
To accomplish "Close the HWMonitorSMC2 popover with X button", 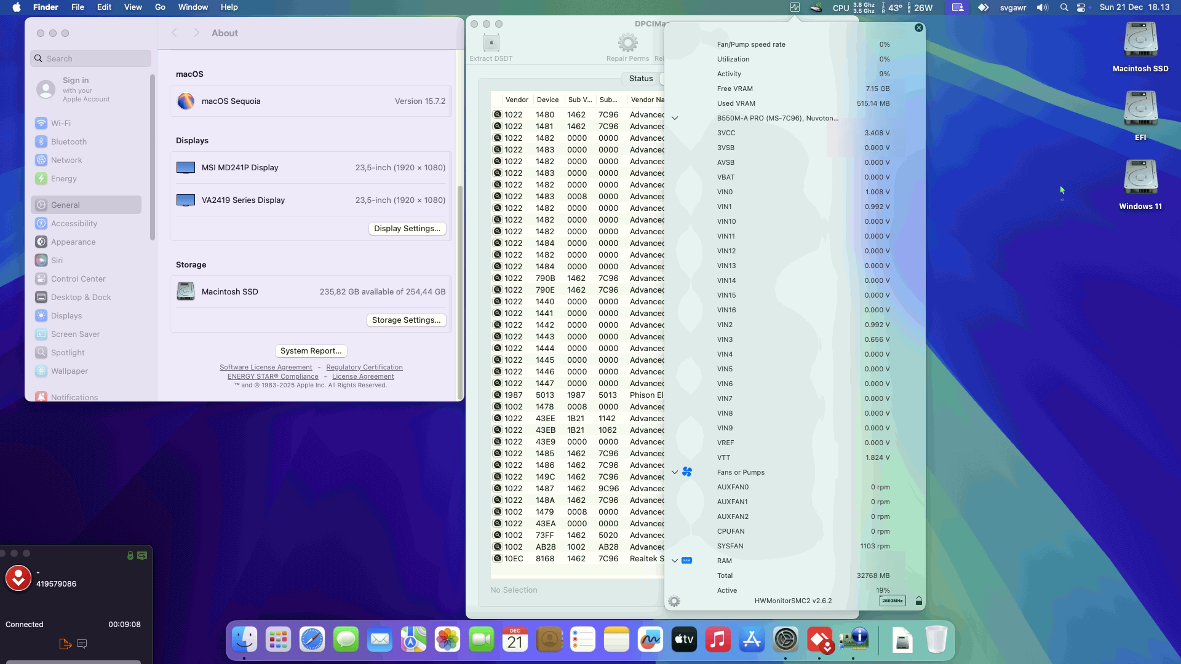I will click(x=919, y=28).
